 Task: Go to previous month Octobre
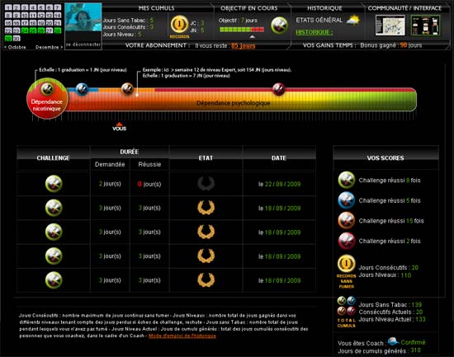tap(15, 47)
